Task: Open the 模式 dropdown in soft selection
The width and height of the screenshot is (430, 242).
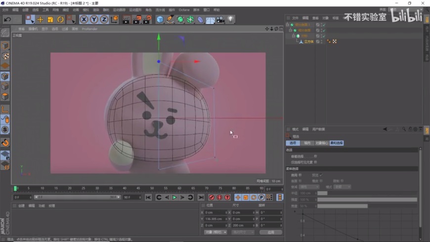Action: point(342,187)
